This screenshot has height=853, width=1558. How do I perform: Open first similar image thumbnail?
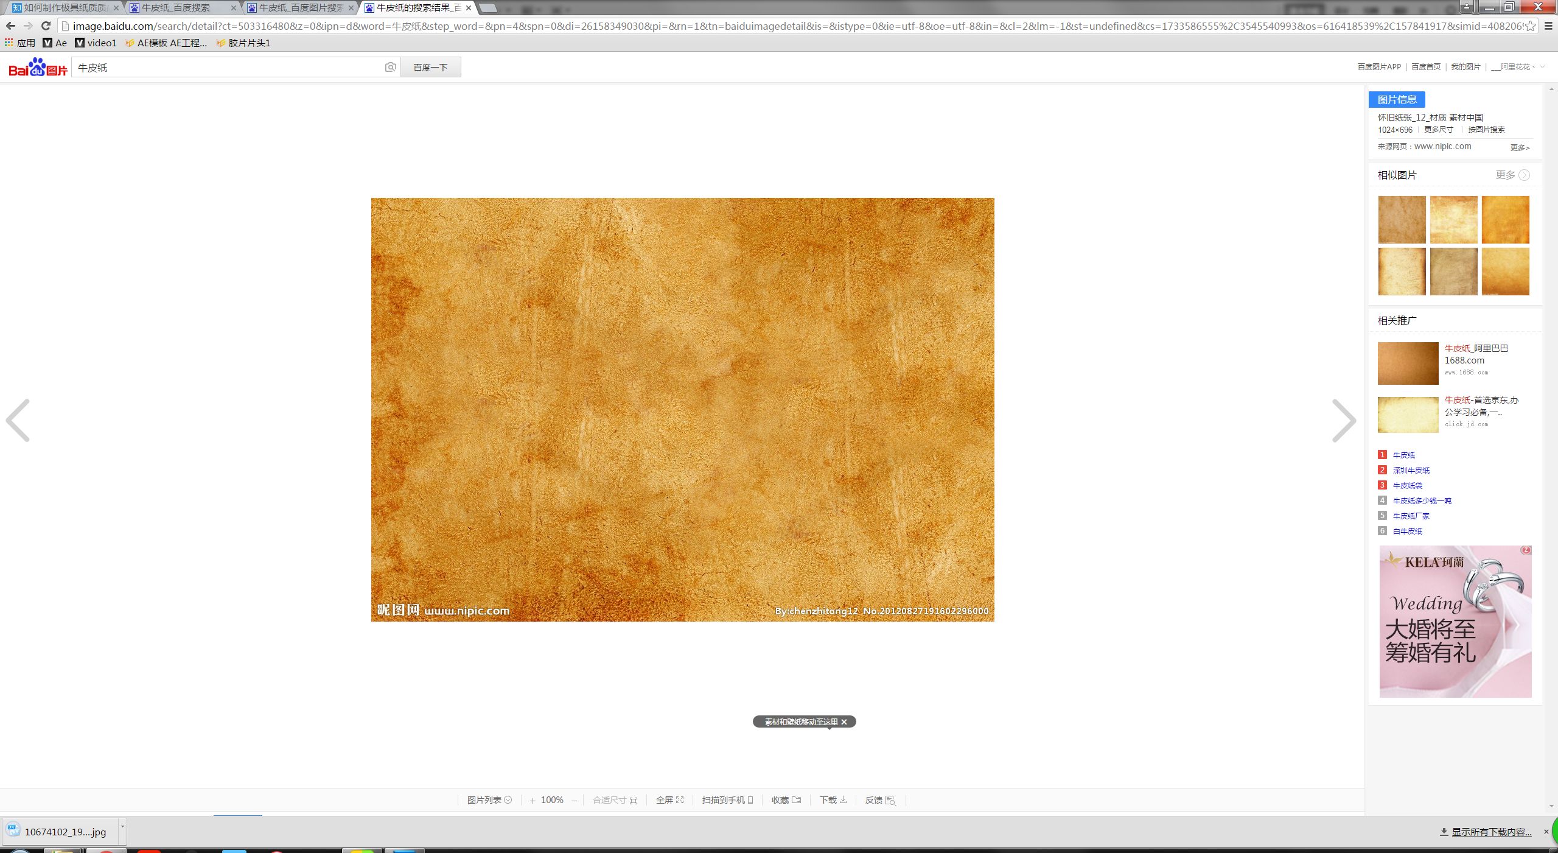tap(1402, 220)
